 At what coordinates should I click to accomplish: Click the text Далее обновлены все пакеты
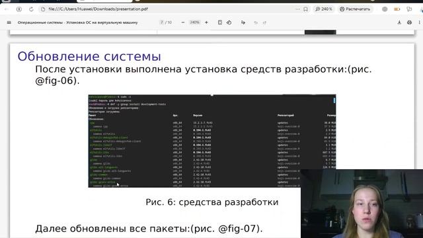(149, 229)
